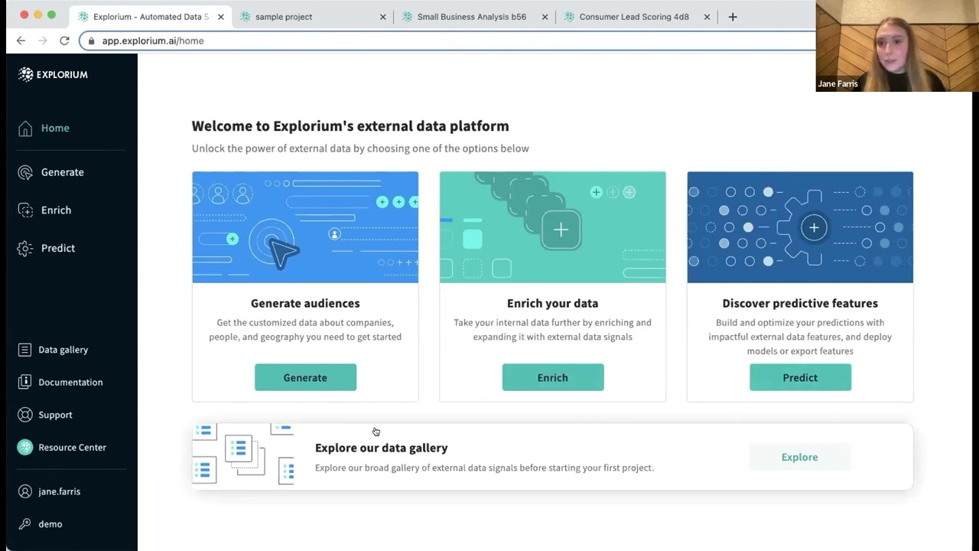This screenshot has height=551, width=979.
Task: Close the Consumer Lead Scoring 4d8 tab
Action: [x=707, y=17]
